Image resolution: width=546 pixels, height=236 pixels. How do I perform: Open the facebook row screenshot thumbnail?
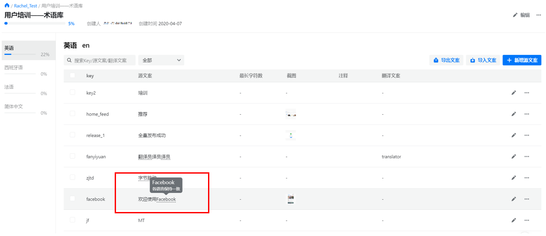pyautogui.click(x=290, y=199)
